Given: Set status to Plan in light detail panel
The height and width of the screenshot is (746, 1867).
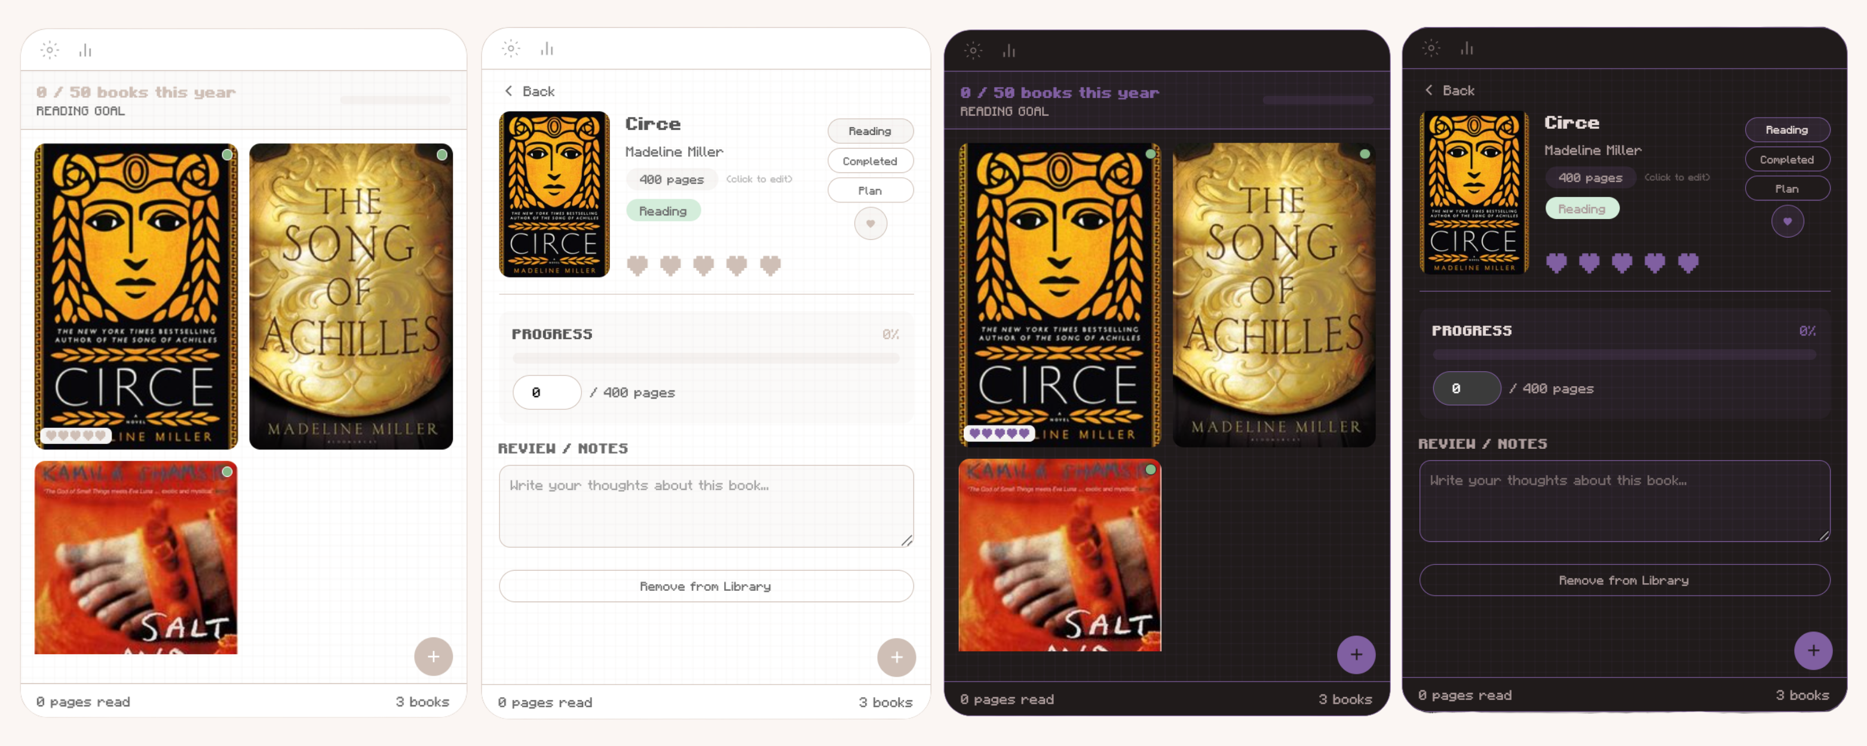Looking at the screenshot, I should click(x=870, y=190).
